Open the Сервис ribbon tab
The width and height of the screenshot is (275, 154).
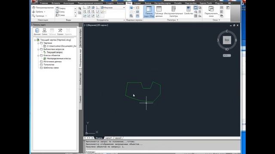click(137, 3)
